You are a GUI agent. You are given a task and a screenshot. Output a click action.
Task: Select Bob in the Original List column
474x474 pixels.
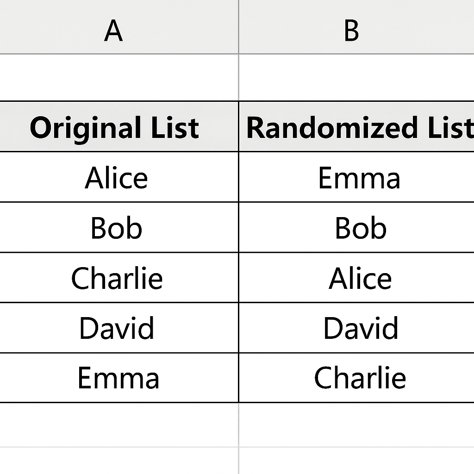[x=116, y=228]
